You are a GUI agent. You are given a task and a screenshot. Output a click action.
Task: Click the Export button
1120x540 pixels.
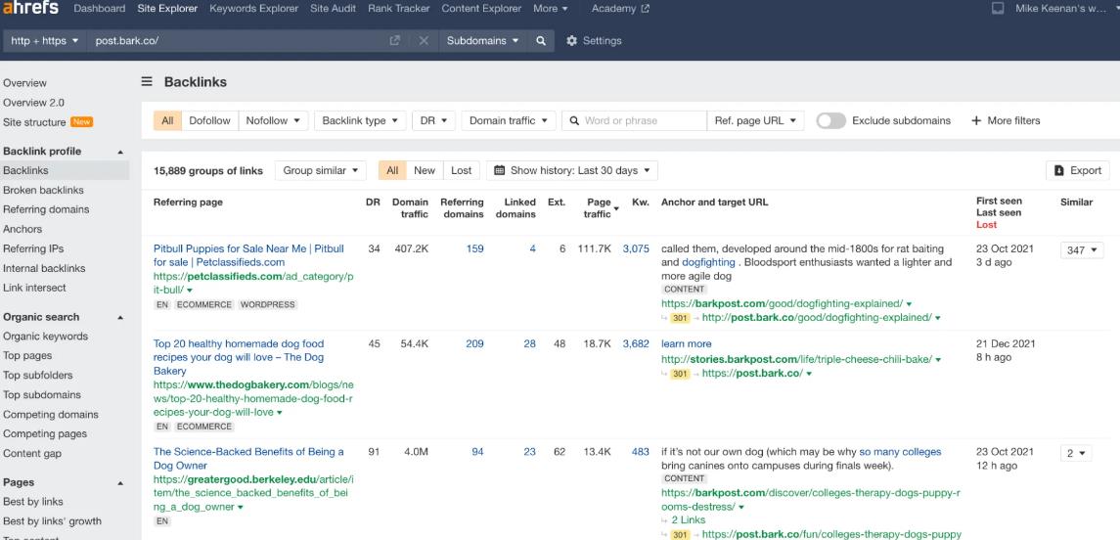tap(1078, 171)
